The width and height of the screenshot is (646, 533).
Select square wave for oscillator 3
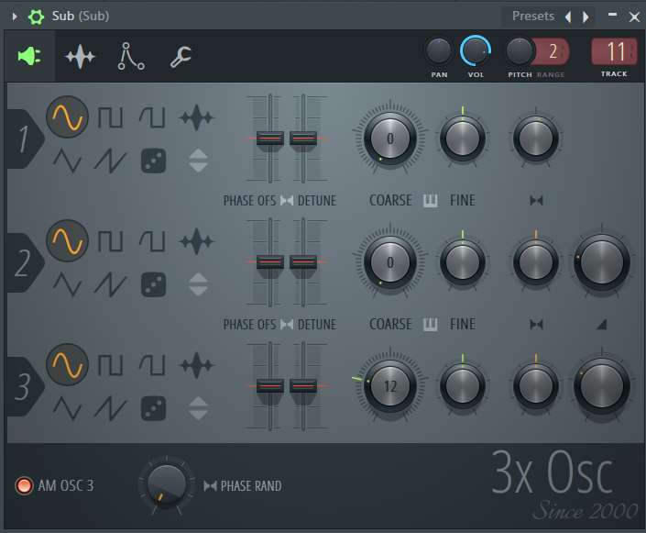[110, 365]
